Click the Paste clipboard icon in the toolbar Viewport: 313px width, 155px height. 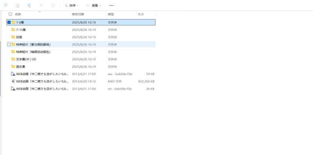pos(17,5)
